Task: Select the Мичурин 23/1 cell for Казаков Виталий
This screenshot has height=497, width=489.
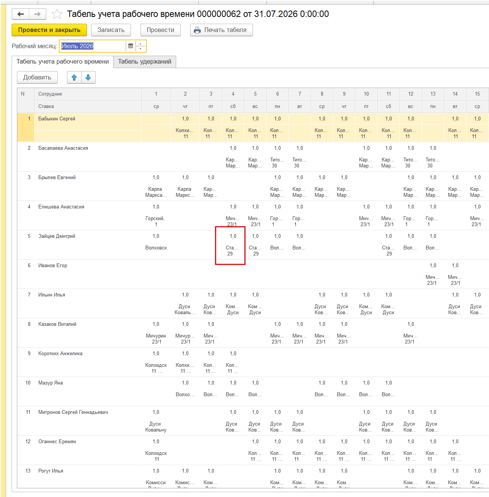Action: pyautogui.click(x=156, y=339)
